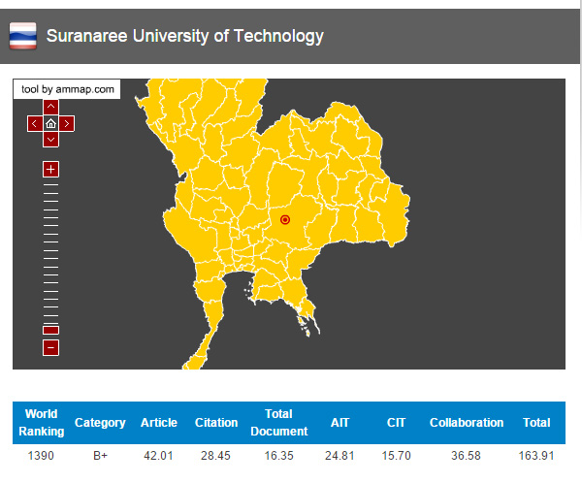Zoom out with the minus button

[50, 348]
